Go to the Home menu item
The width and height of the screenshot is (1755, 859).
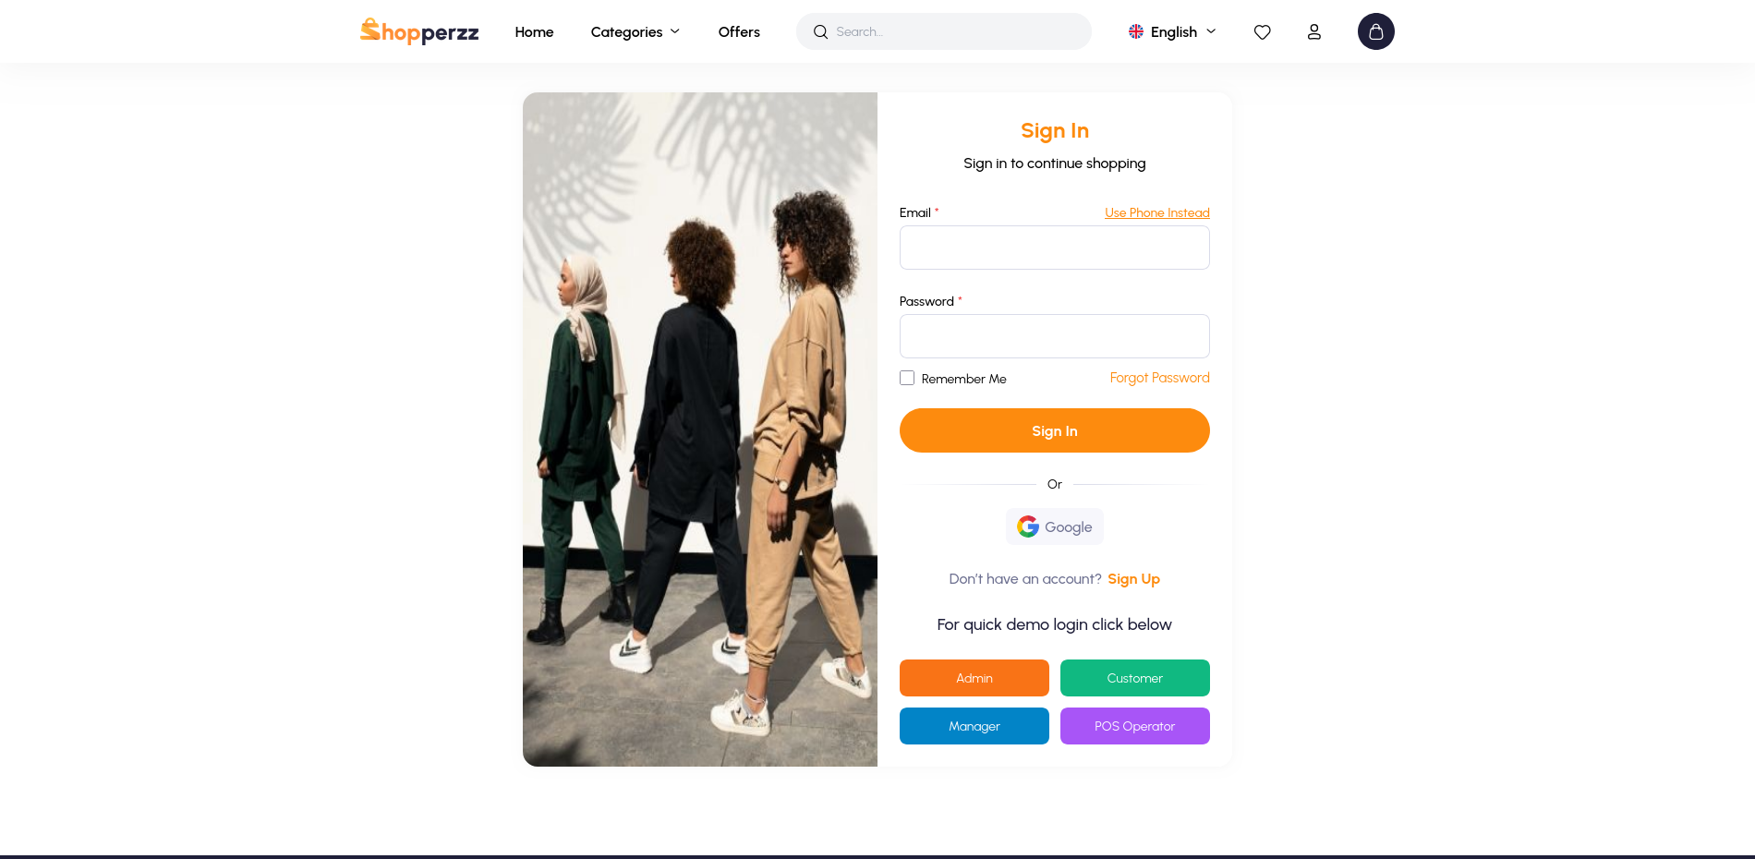pyautogui.click(x=534, y=32)
